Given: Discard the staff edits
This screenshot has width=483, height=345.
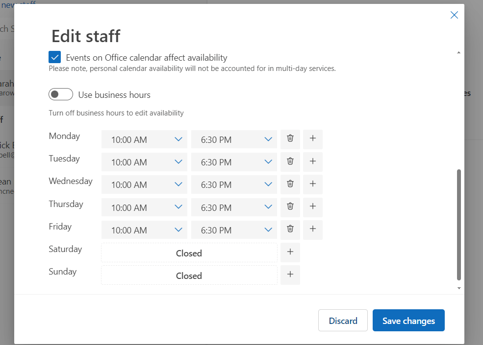Looking at the screenshot, I should pyautogui.click(x=343, y=321).
